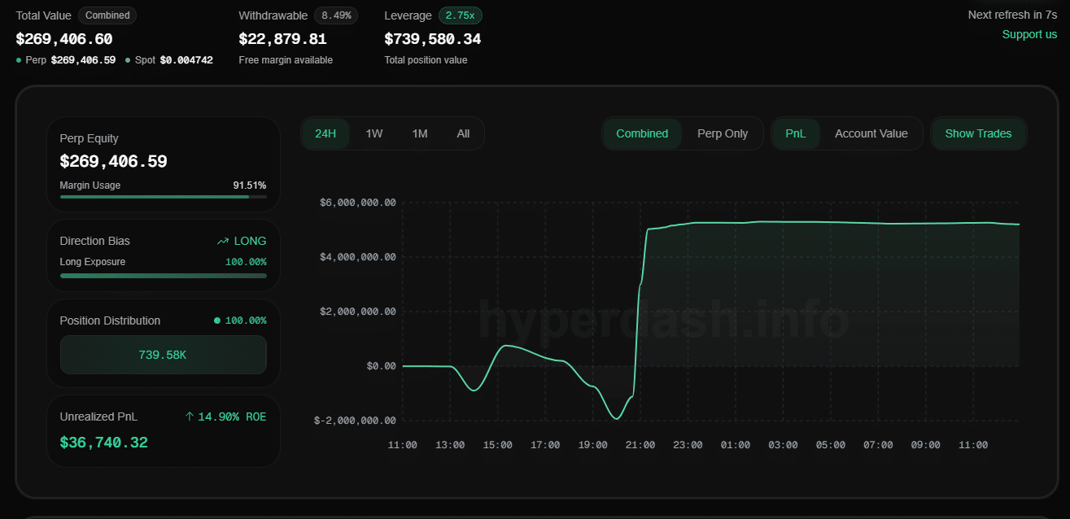1070x519 pixels.
Task: Click the Margin Usage progress bar
Action: tap(163, 197)
